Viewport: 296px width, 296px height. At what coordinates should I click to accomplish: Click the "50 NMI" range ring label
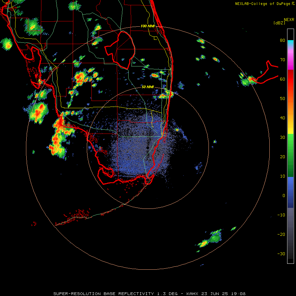(x=148, y=87)
